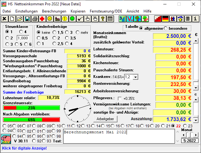This screenshot has height=153, width=201.
Task: Click the red cross toolbar icon
Action: pyautogui.click(x=42, y=19)
